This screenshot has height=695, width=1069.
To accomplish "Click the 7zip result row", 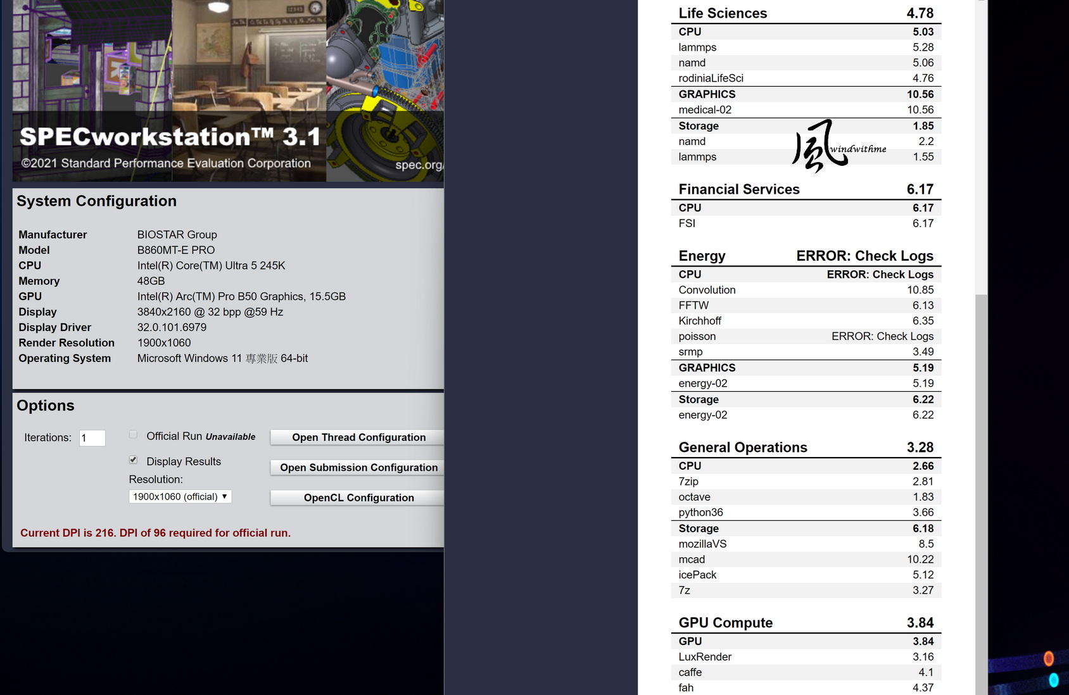I will [x=806, y=482].
